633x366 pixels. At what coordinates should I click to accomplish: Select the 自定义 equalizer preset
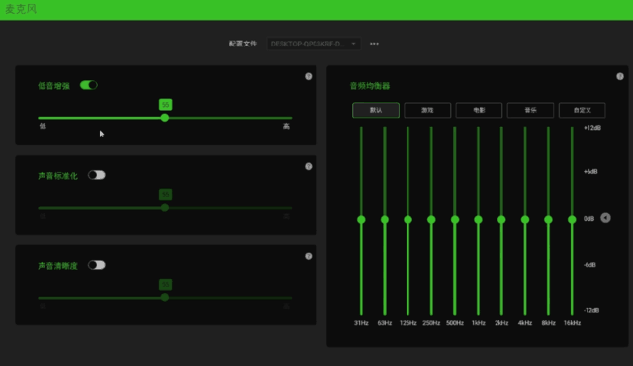click(x=583, y=110)
